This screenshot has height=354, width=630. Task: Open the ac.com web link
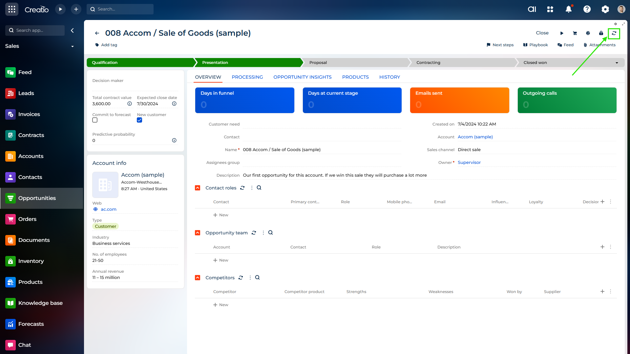(x=109, y=209)
